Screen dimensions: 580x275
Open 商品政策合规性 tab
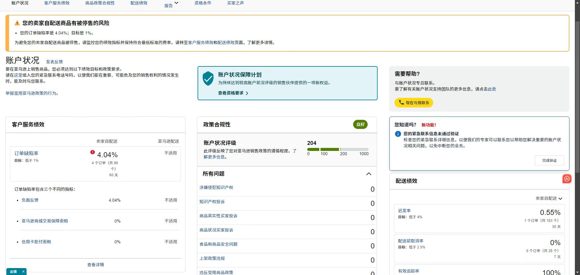coord(100,3)
